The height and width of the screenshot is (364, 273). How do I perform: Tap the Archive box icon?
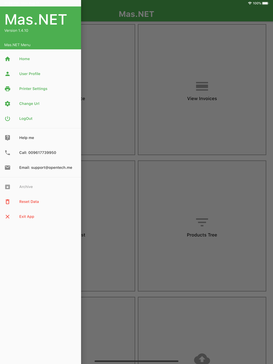click(8, 187)
